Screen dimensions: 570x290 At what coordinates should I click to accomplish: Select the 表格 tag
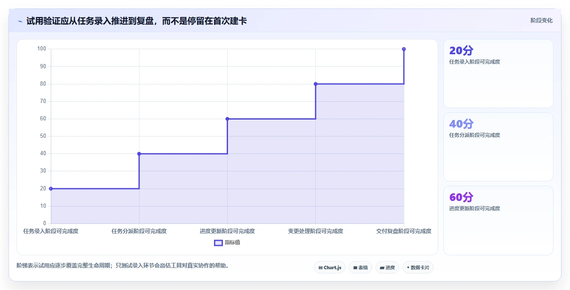pyautogui.click(x=360, y=268)
